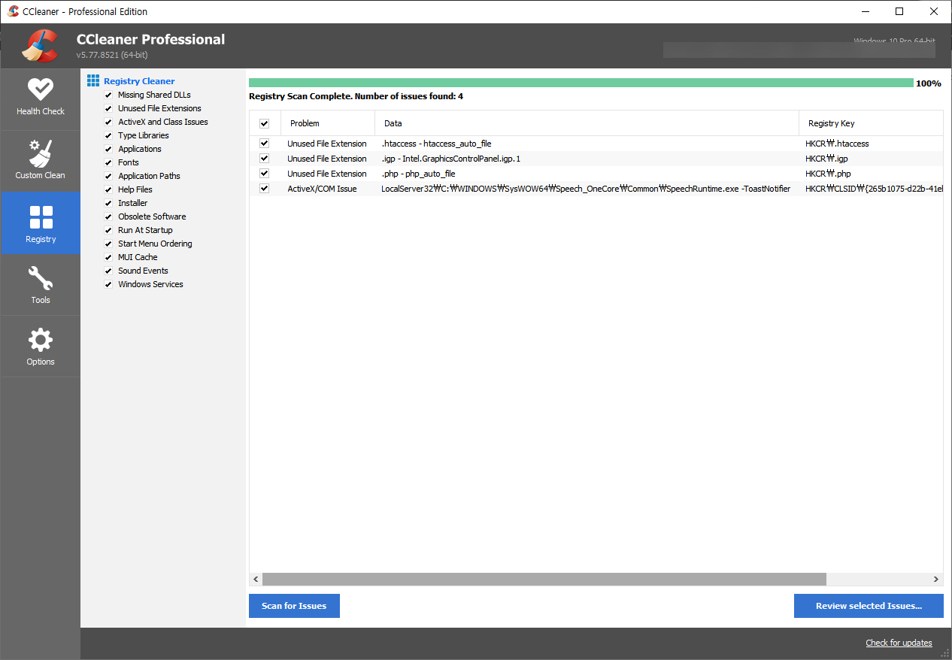The height and width of the screenshot is (660, 952).
Task: Click the green scan progress bar
Action: click(x=581, y=83)
